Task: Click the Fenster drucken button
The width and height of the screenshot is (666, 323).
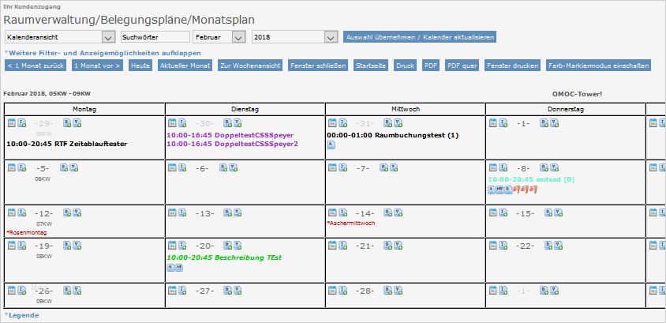Action: (513, 66)
